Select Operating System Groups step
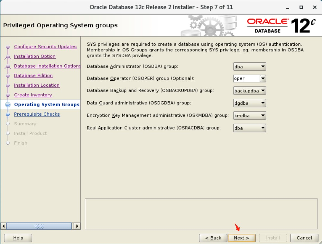 47,104
